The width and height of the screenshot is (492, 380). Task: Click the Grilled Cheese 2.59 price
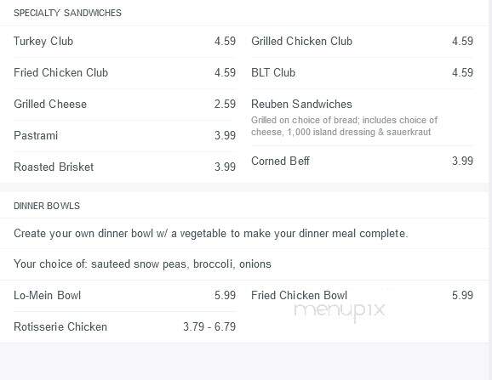pyautogui.click(x=225, y=104)
